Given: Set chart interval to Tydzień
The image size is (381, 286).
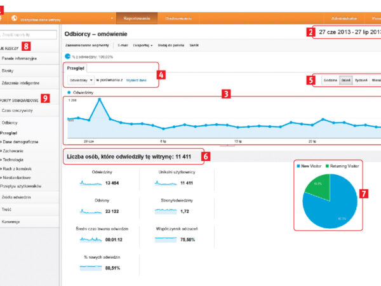Looking at the screenshot, I should 363,80.
